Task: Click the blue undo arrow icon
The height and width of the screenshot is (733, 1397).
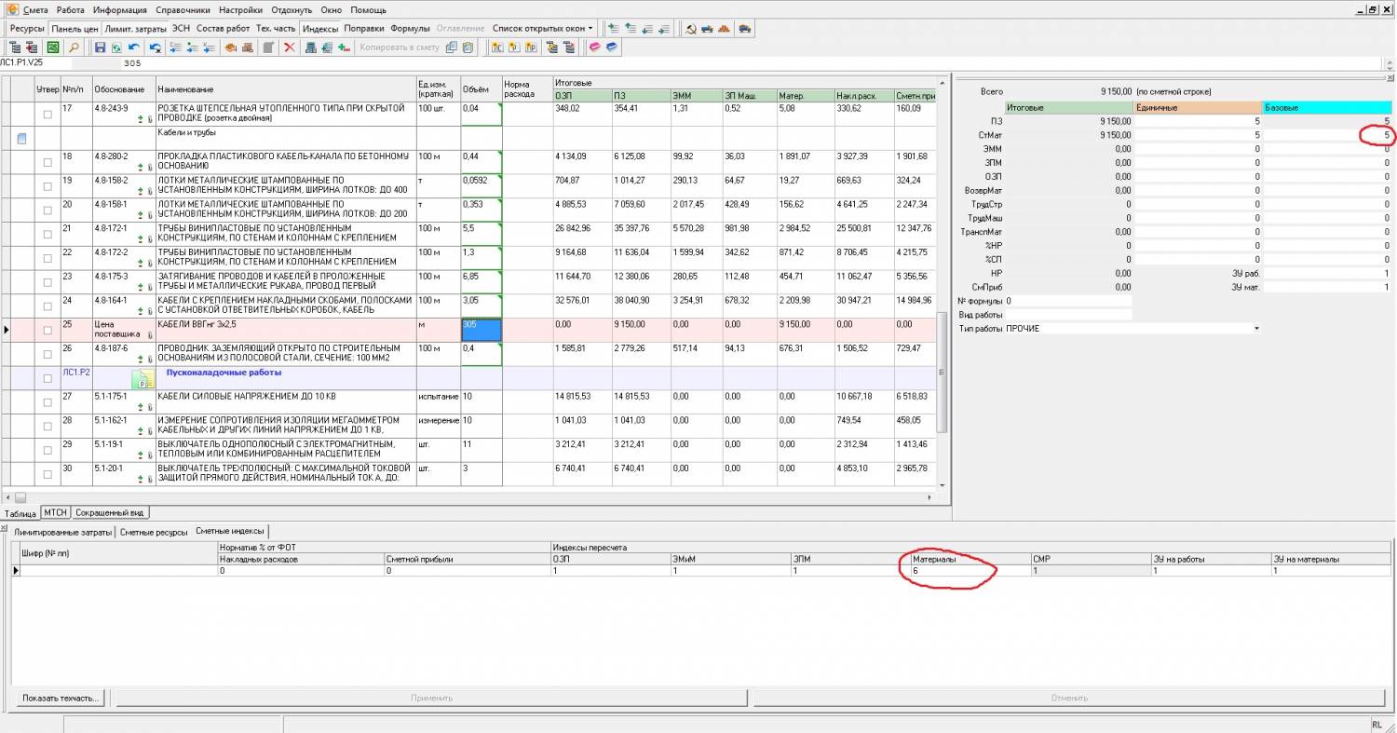Action: click(135, 48)
